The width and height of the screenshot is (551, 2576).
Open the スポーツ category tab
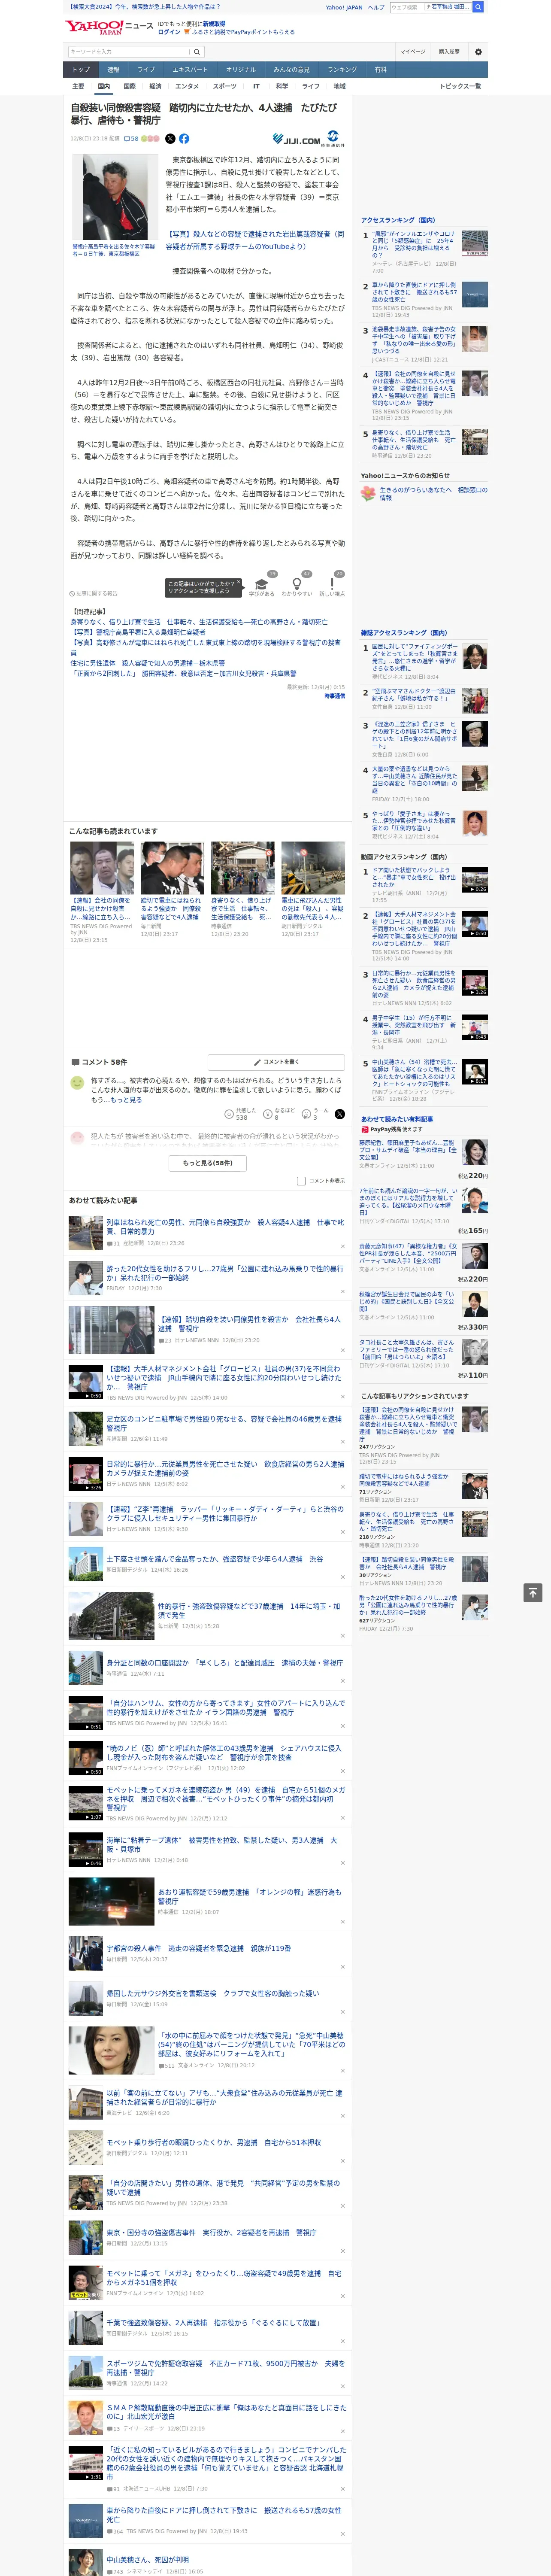coord(225,86)
